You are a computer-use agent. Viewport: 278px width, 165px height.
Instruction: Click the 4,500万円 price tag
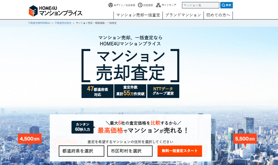point(30,139)
